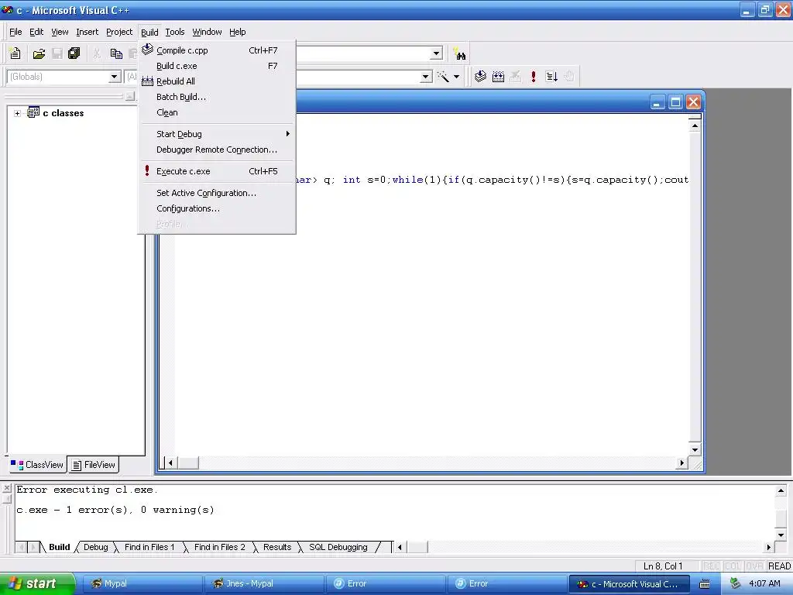Open a file using the folder icon
Screen dimensions: 793x595
click(39, 53)
